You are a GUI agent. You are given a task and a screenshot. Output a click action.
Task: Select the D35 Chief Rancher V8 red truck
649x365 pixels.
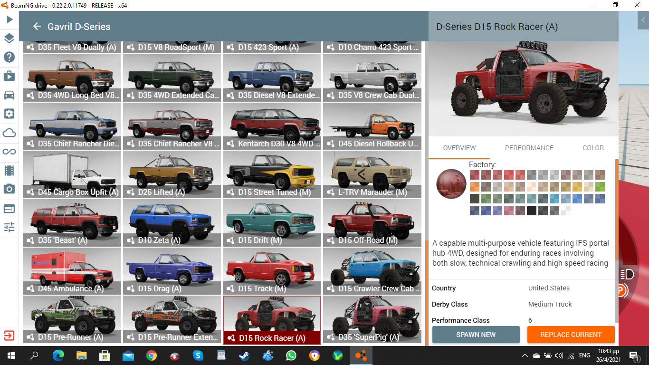(172, 126)
